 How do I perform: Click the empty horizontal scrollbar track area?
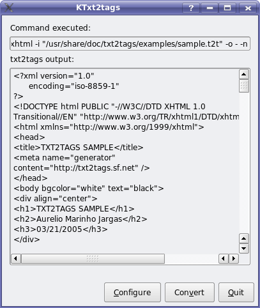(x=192, y=259)
